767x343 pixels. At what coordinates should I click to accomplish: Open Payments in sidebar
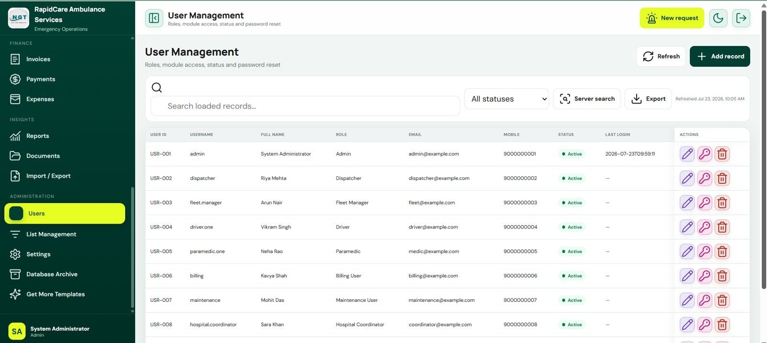click(65, 79)
